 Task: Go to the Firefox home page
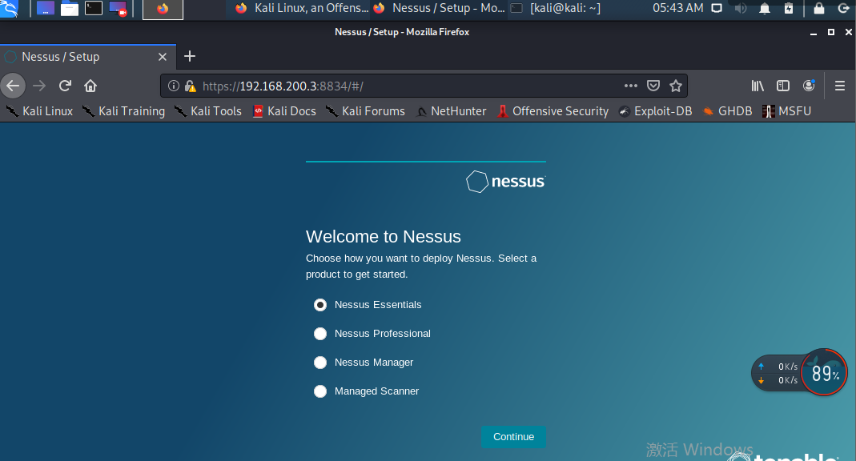(x=90, y=86)
